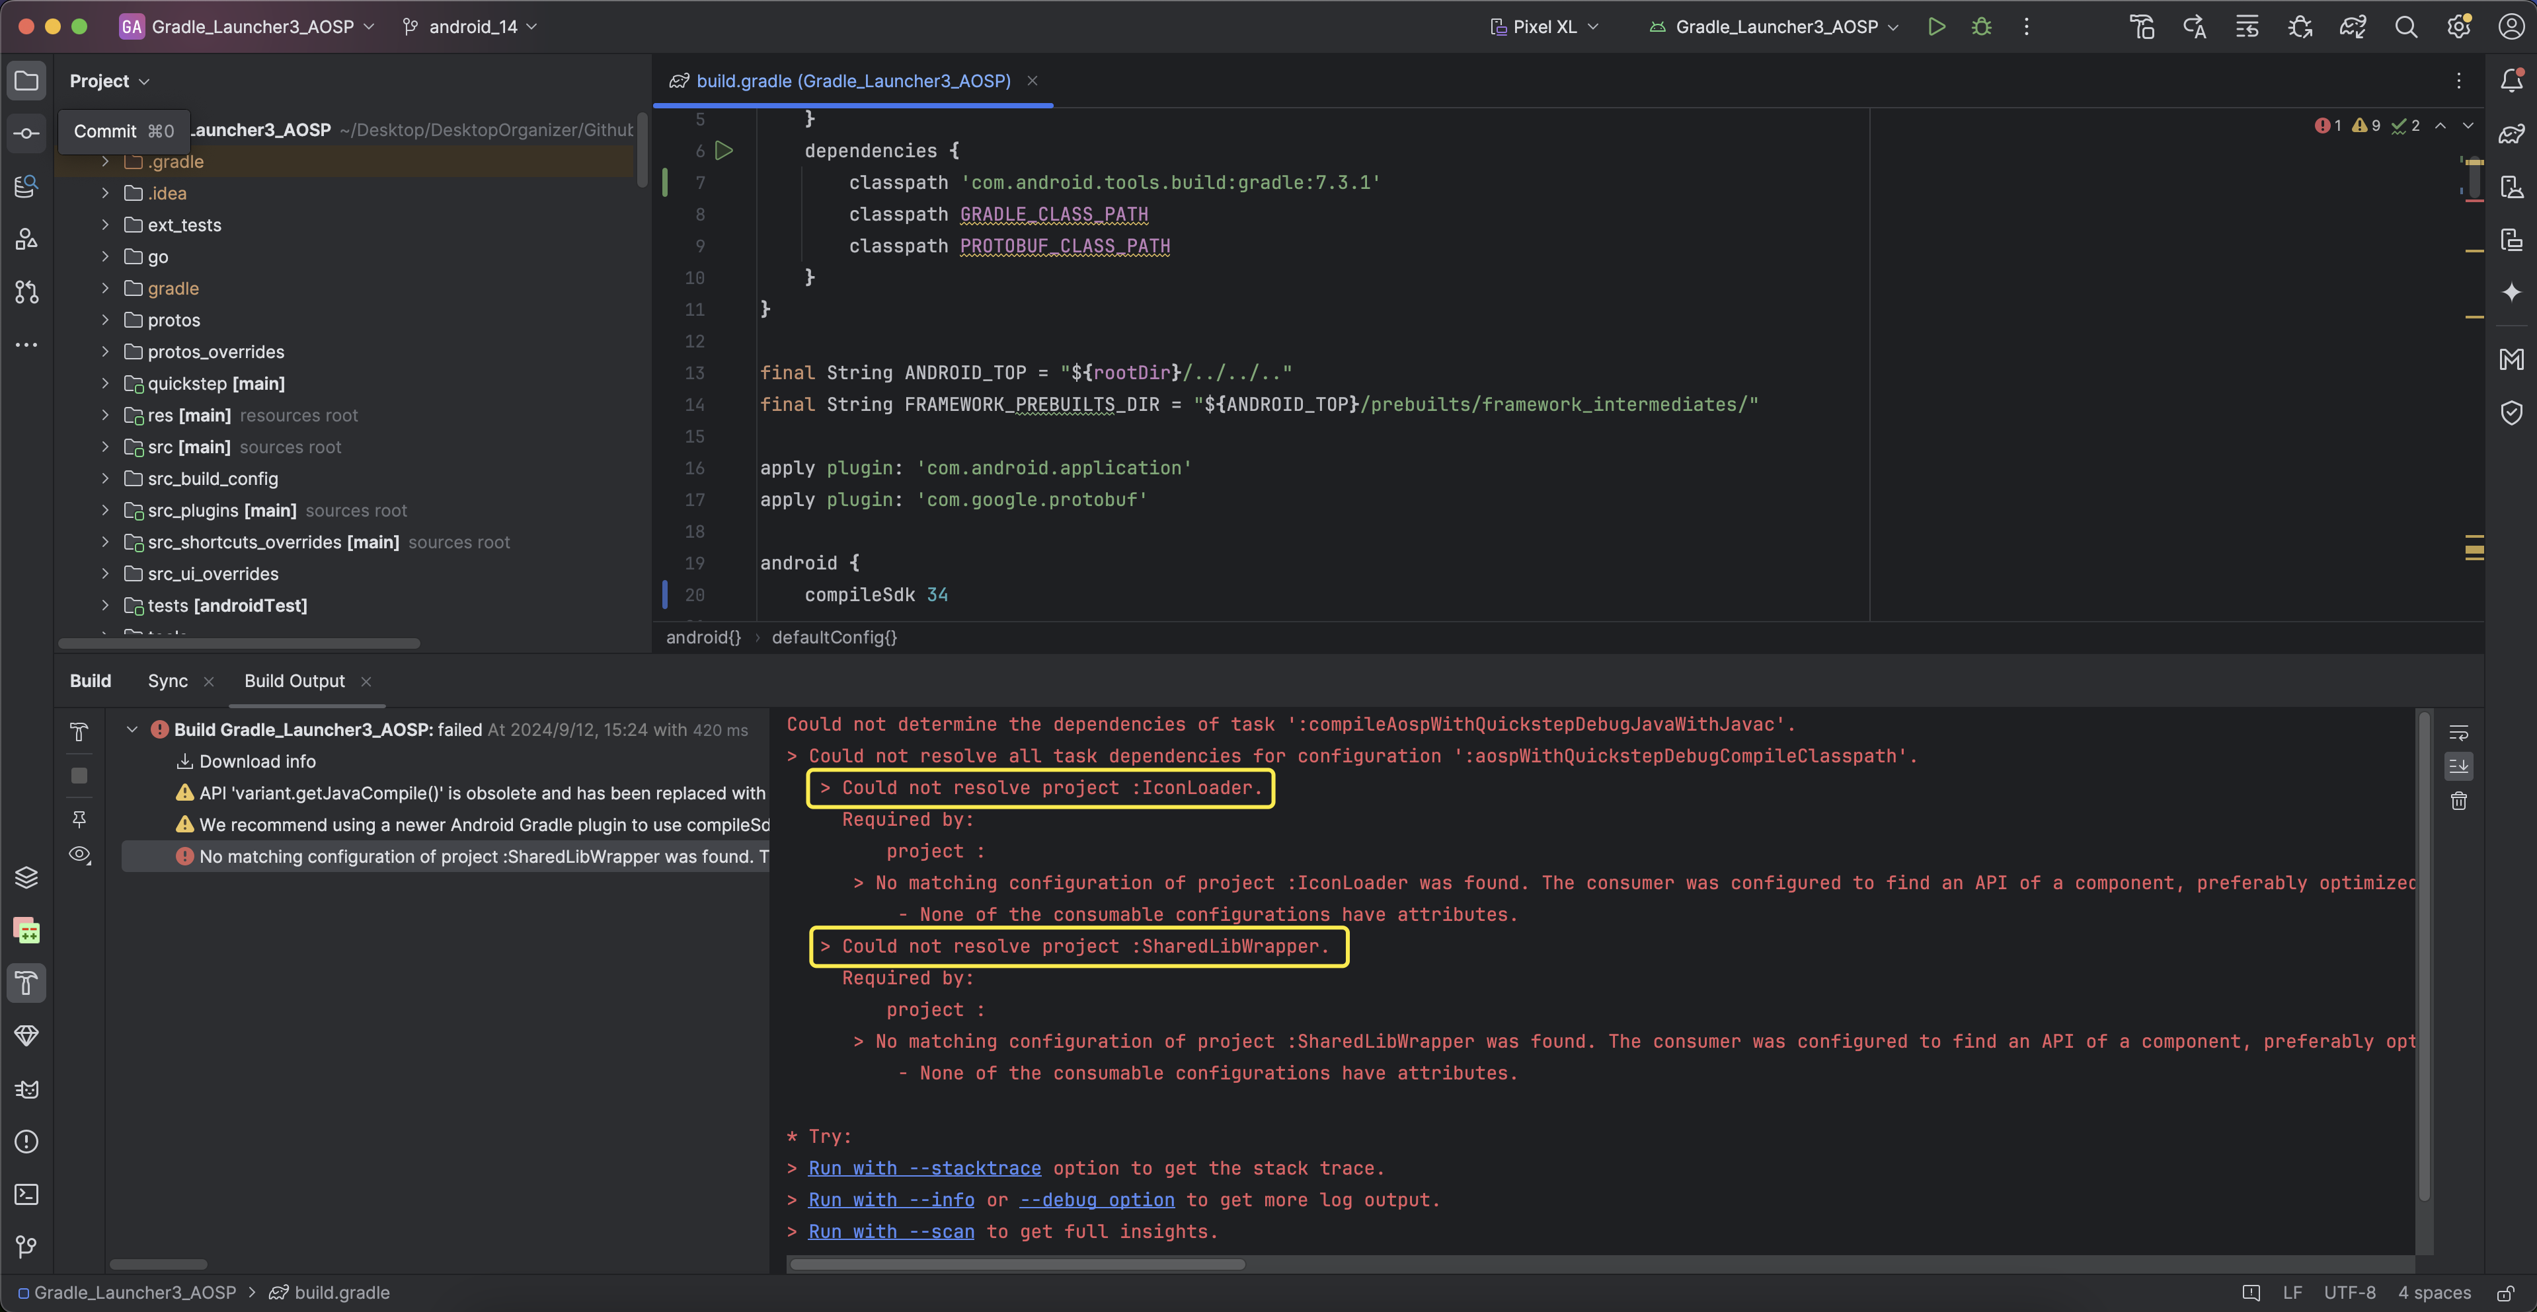The image size is (2537, 1312).
Task: Open the Build tool window hammer icon
Action: click(26, 983)
